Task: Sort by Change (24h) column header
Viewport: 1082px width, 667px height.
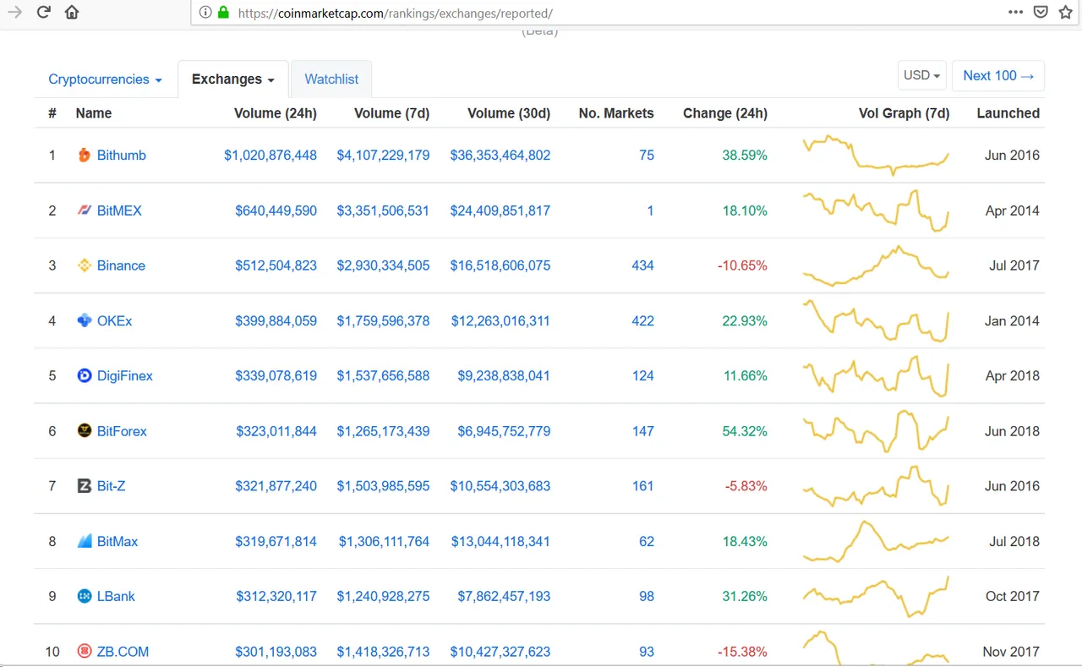Action: click(725, 113)
